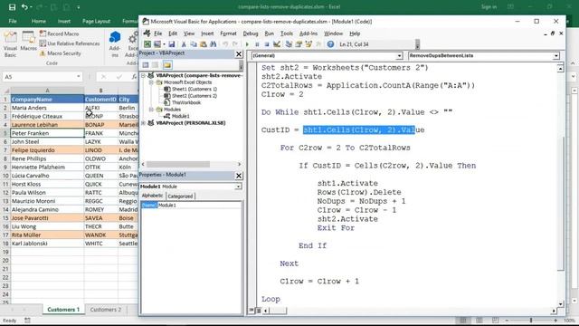Click the Undo icon in Excel title bar
579x326 pixels.
click(x=24, y=7)
